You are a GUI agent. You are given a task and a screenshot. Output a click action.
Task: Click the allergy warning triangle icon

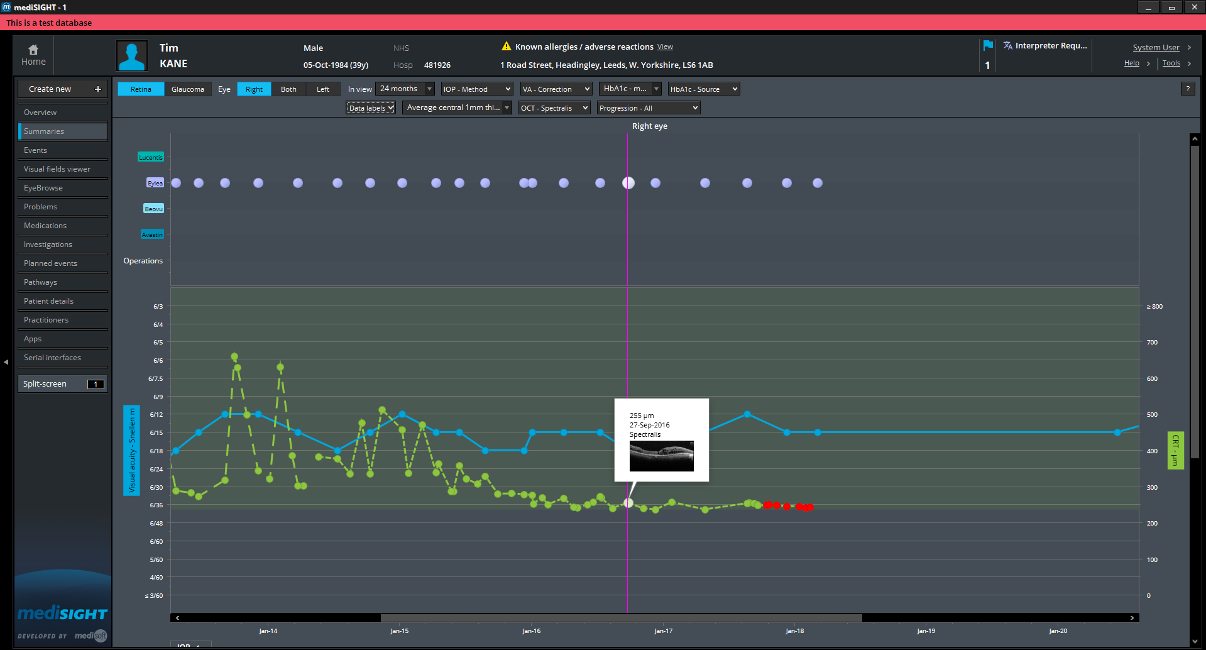click(x=507, y=46)
